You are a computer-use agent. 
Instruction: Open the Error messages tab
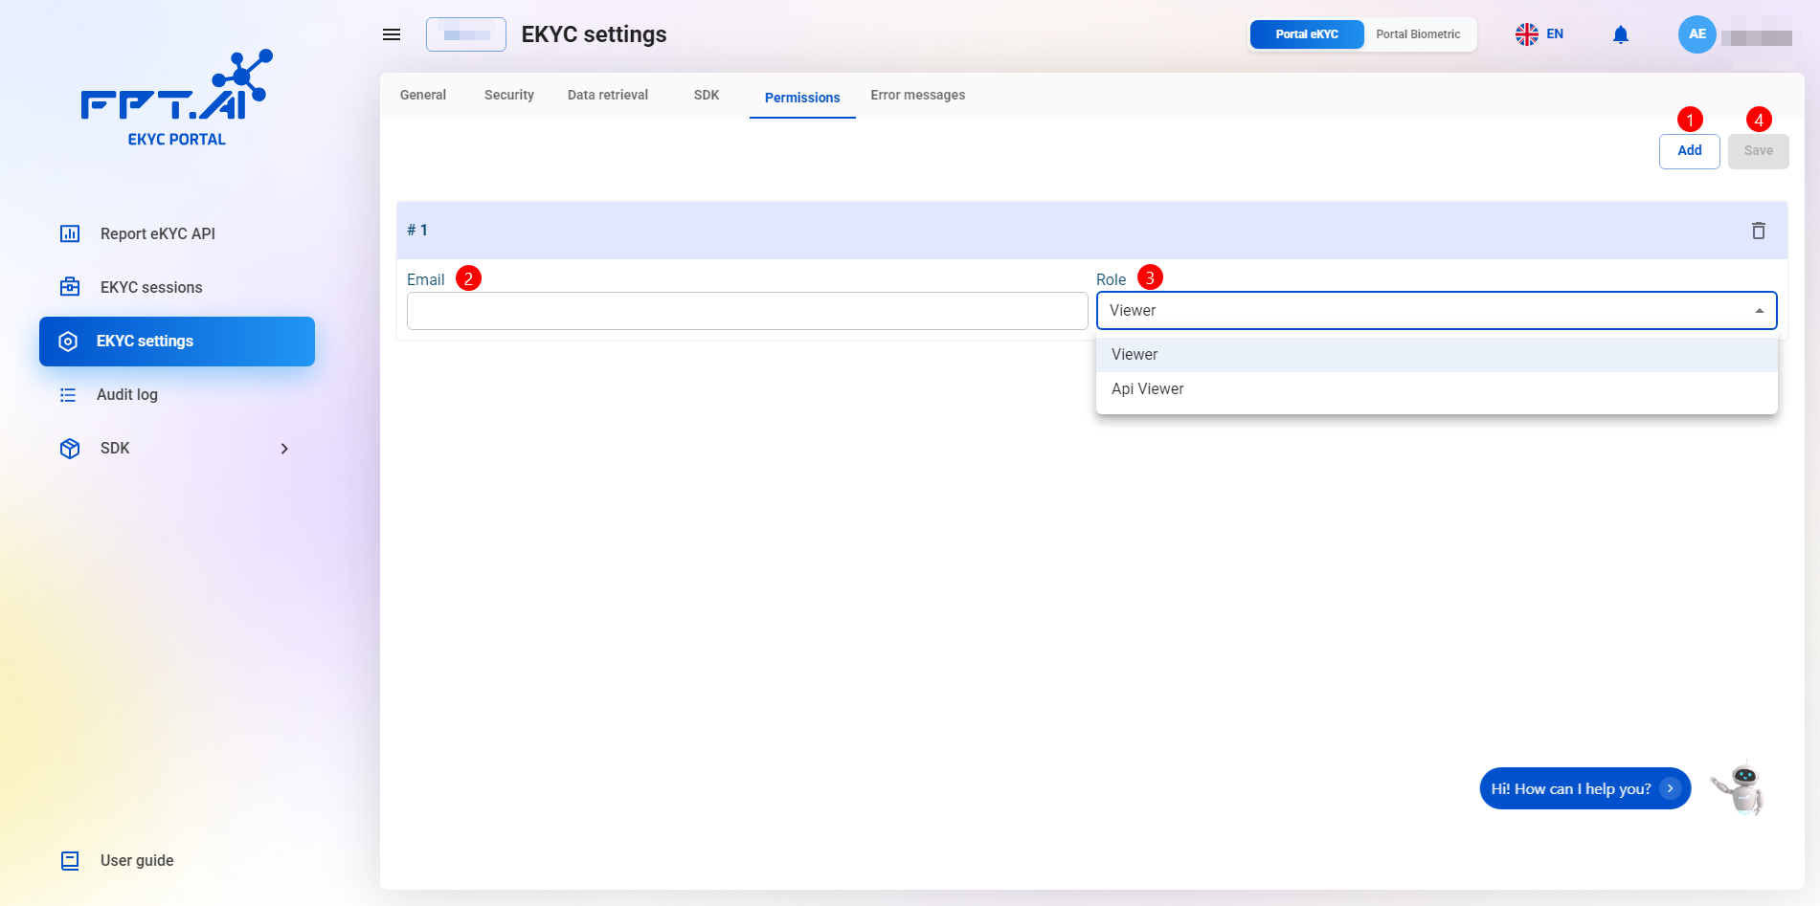coord(917,95)
